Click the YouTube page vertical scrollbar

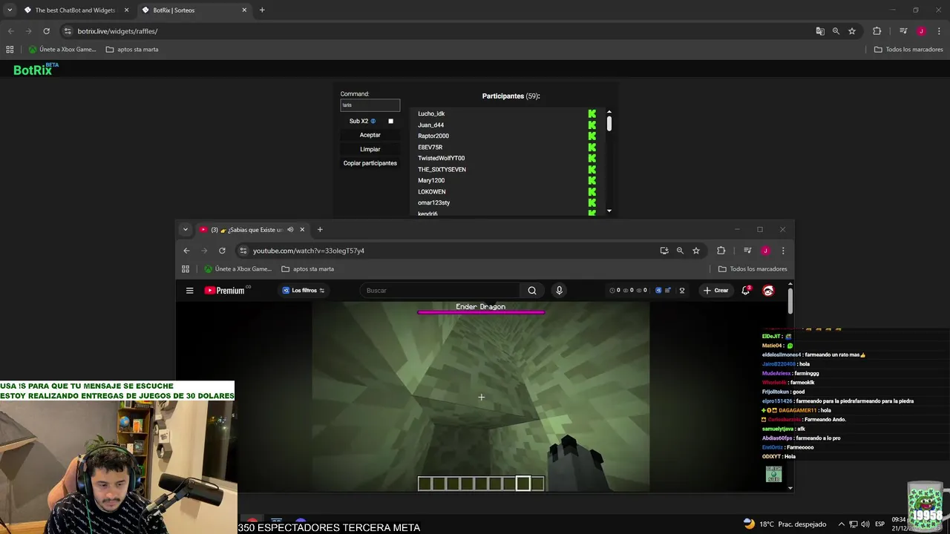point(790,300)
